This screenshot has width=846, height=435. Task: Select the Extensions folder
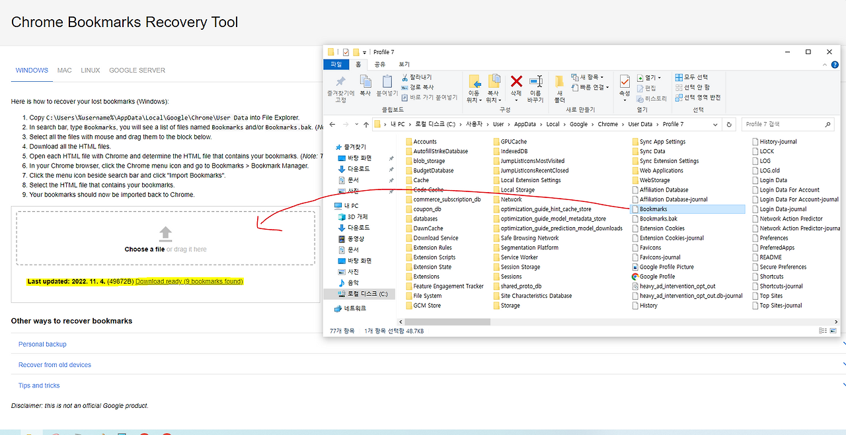coord(422,277)
